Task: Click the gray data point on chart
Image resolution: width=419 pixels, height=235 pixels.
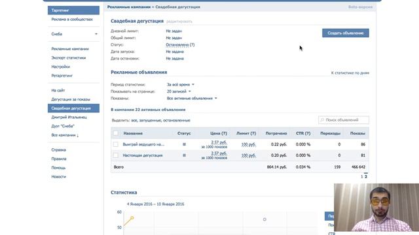Action: pyautogui.click(x=264, y=219)
